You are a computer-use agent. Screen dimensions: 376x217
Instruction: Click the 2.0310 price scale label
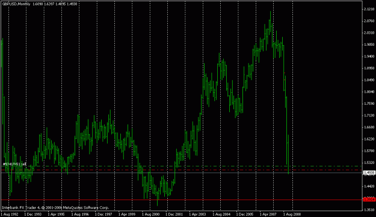(369, 33)
